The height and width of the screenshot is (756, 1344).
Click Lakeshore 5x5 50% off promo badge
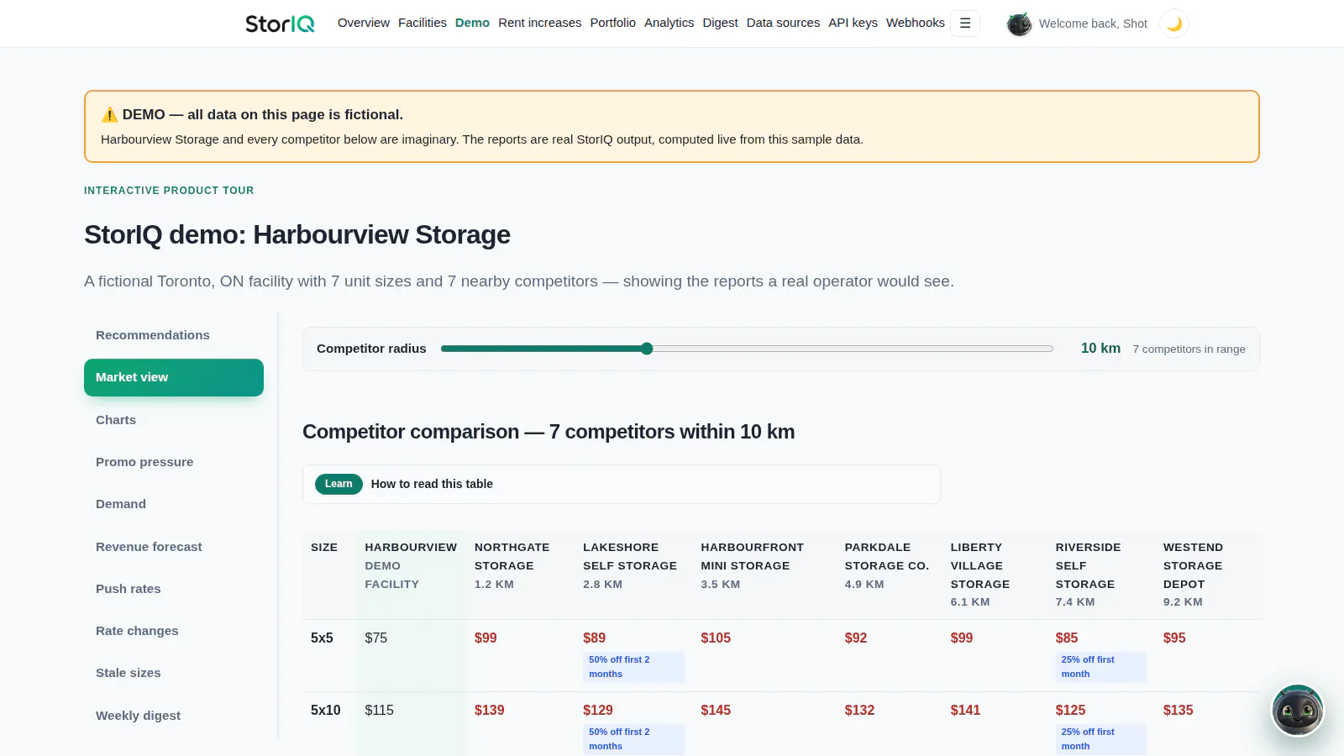[x=633, y=667]
